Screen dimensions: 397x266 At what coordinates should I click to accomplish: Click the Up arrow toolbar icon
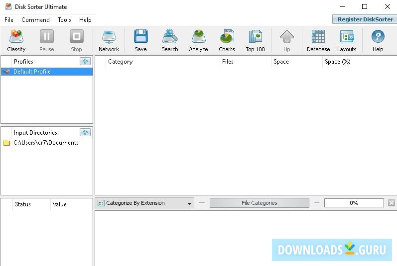click(x=286, y=40)
